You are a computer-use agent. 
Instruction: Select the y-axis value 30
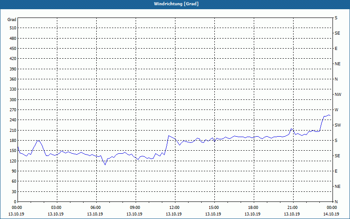point(14,192)
